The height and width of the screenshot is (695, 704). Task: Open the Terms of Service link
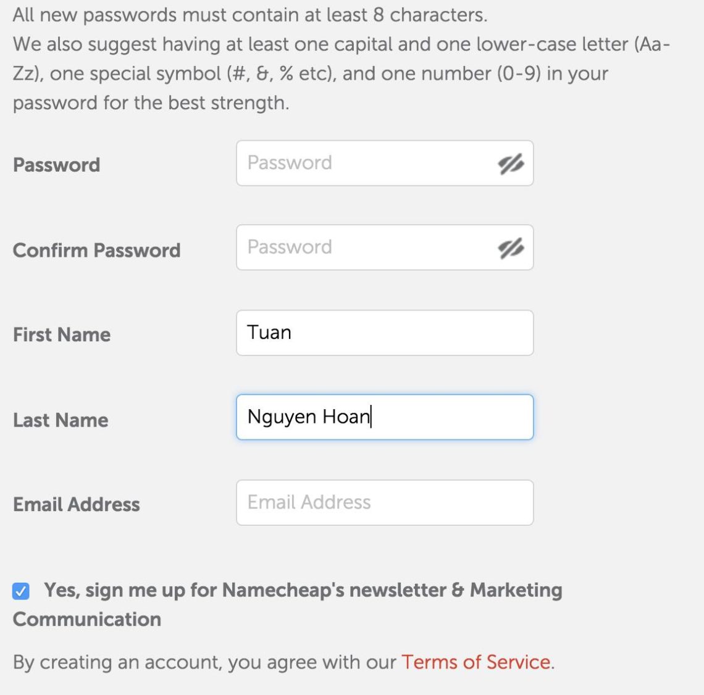pyautogui.click(x=476, y=662)
